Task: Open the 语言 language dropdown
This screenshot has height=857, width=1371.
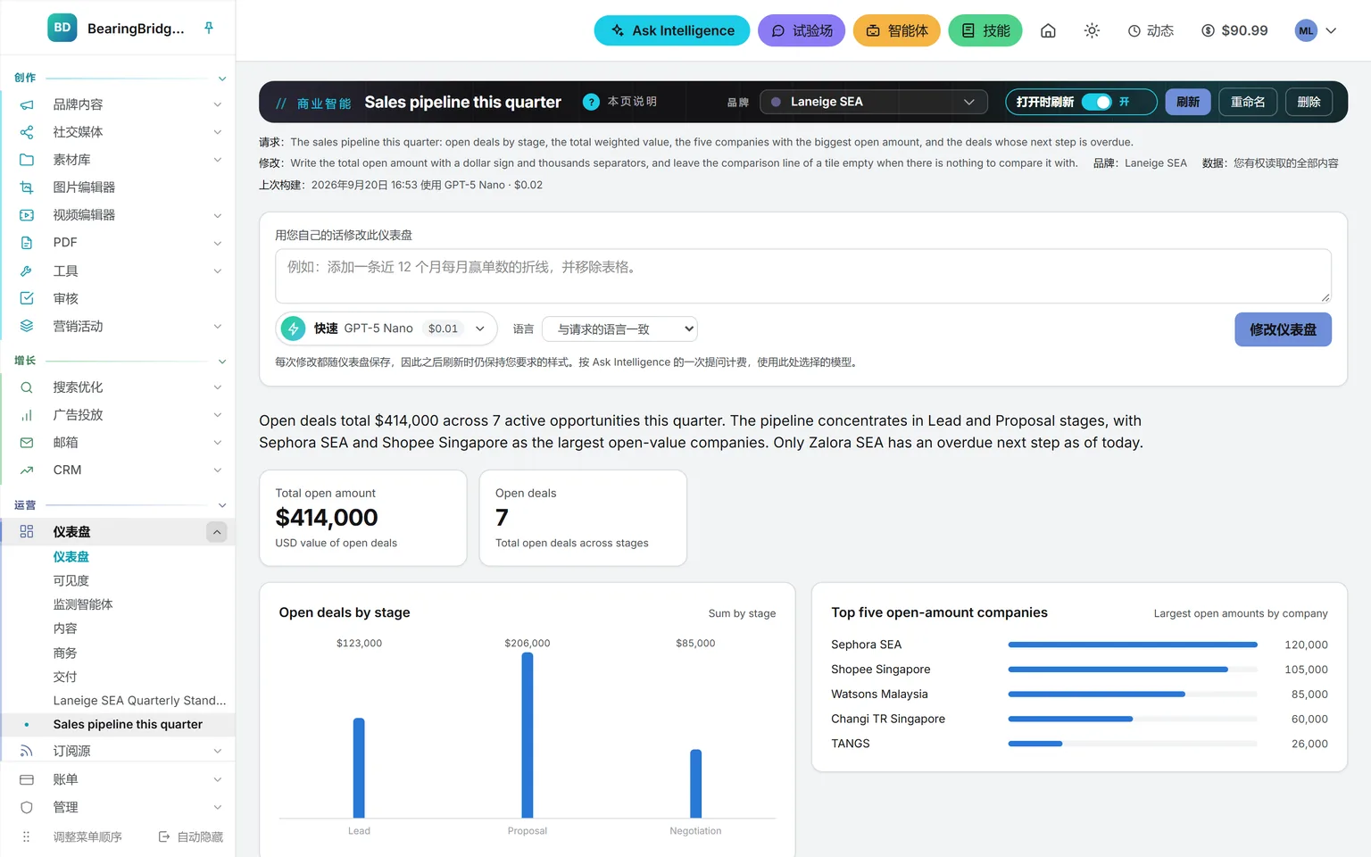Action: (x=619, y=329)
